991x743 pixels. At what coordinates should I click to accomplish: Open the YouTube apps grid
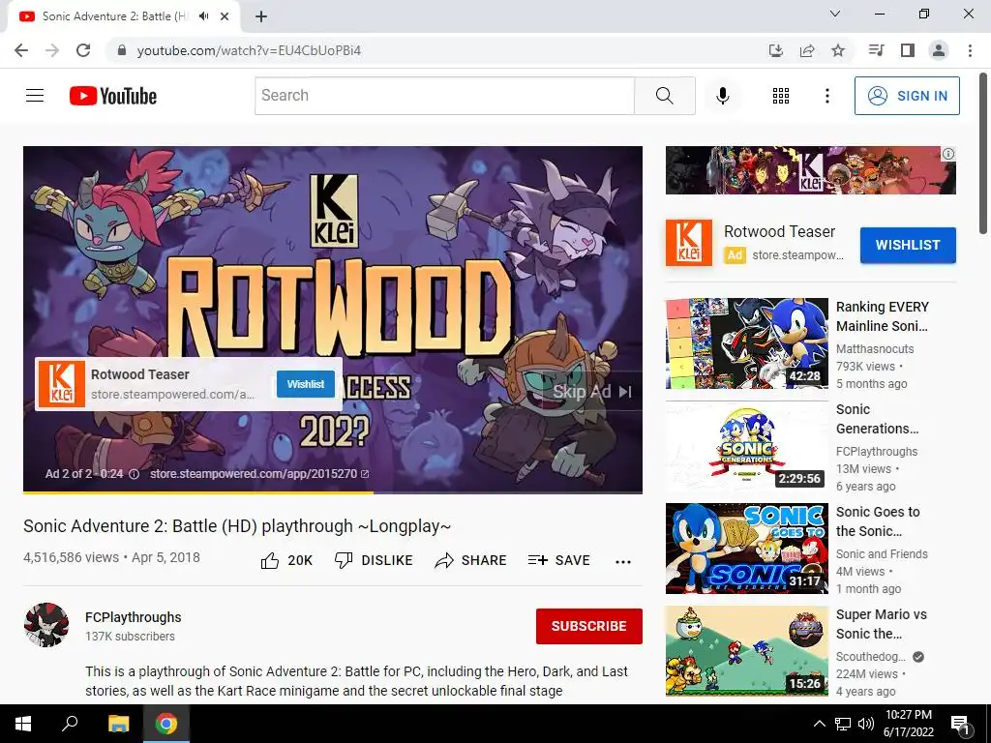tap(781, 96)
